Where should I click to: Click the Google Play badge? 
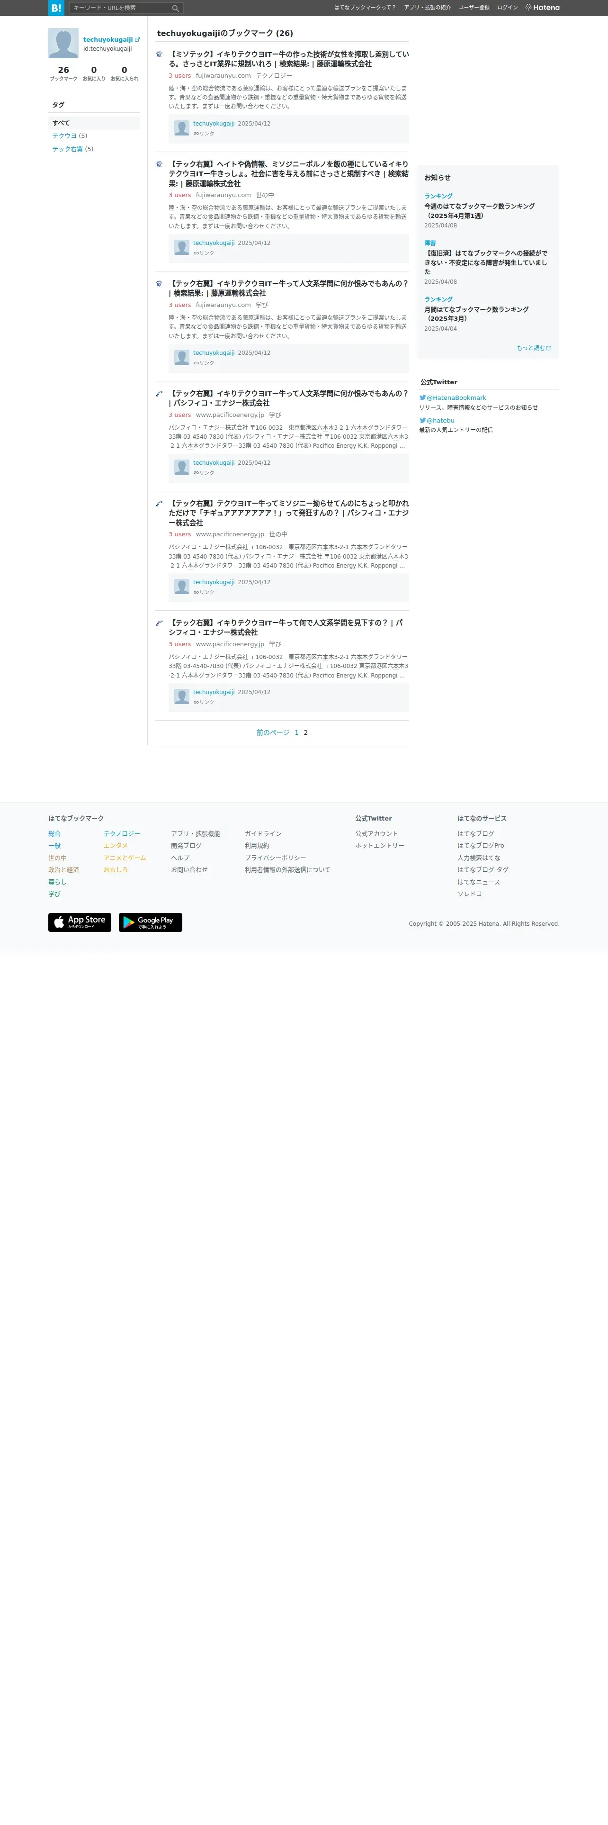pos(150,922)
